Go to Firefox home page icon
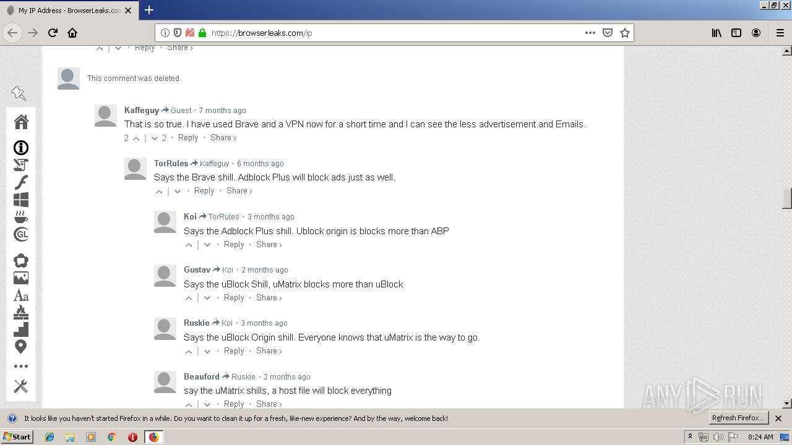Image resolution: width=792 pixels, height=445 pixels. point(72,33)
